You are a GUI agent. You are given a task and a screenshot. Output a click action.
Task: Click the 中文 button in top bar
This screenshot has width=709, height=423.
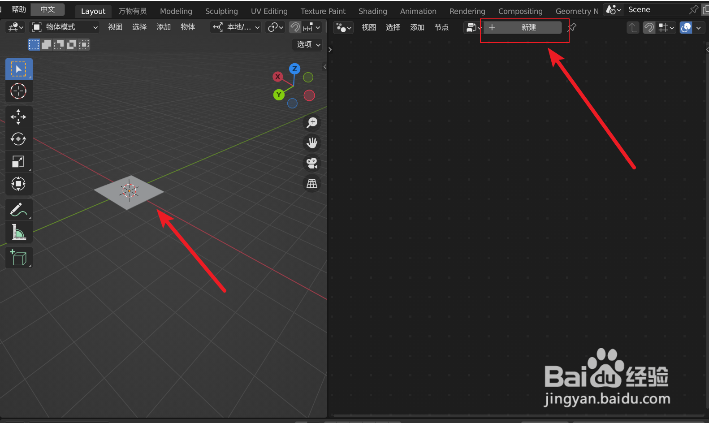coord(48,9)
